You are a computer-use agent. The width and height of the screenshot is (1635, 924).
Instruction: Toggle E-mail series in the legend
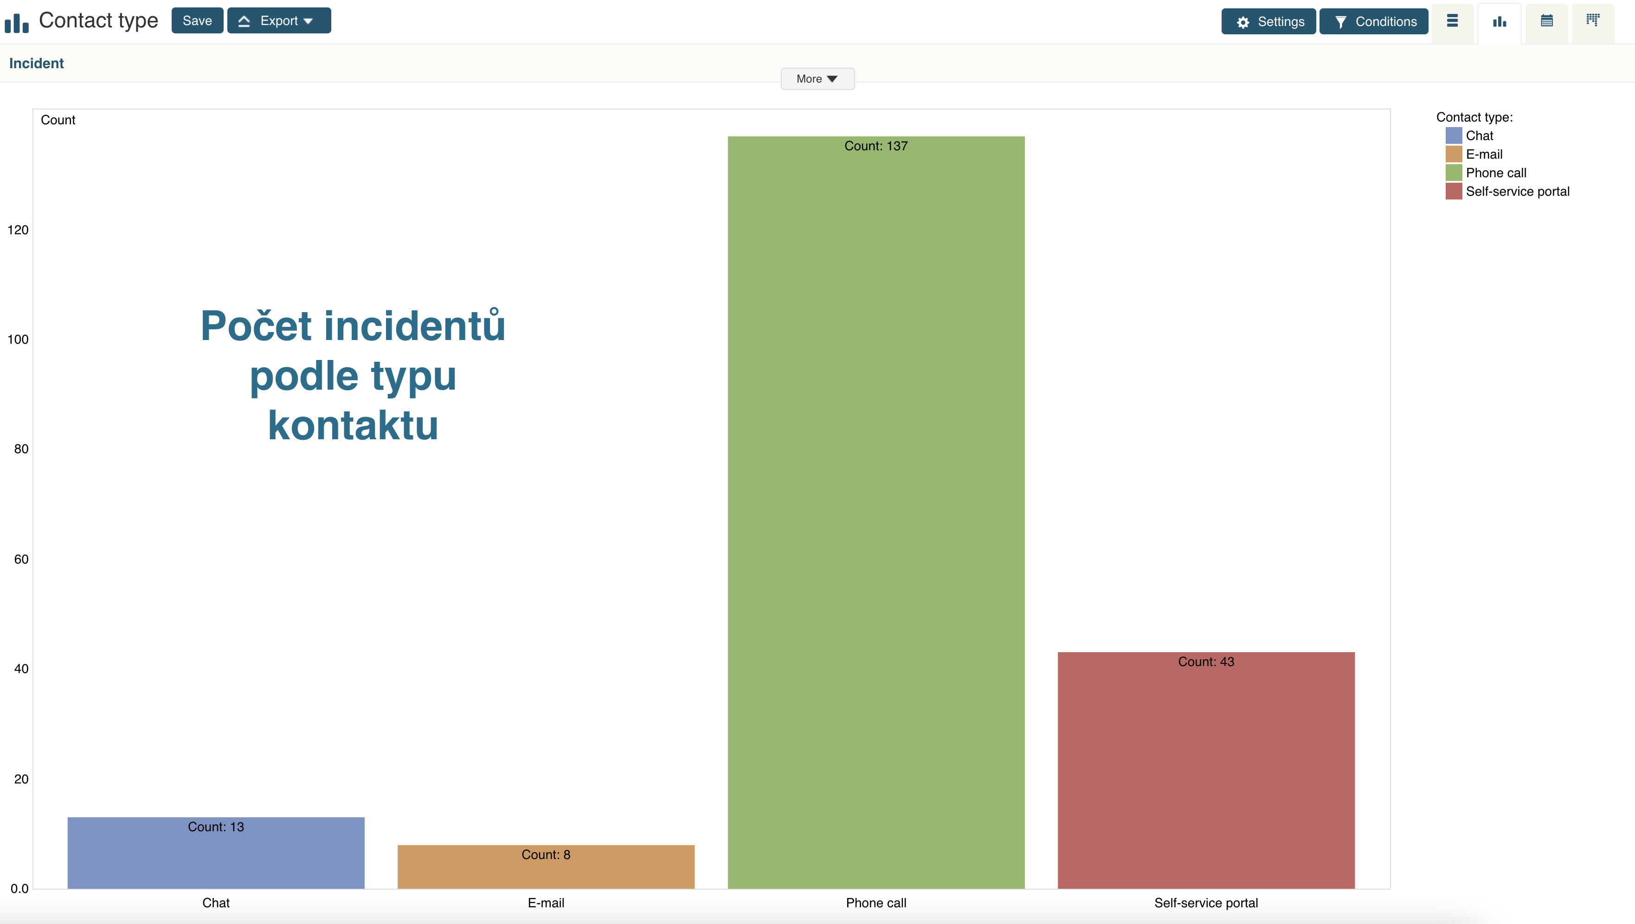pos(1483,154)
